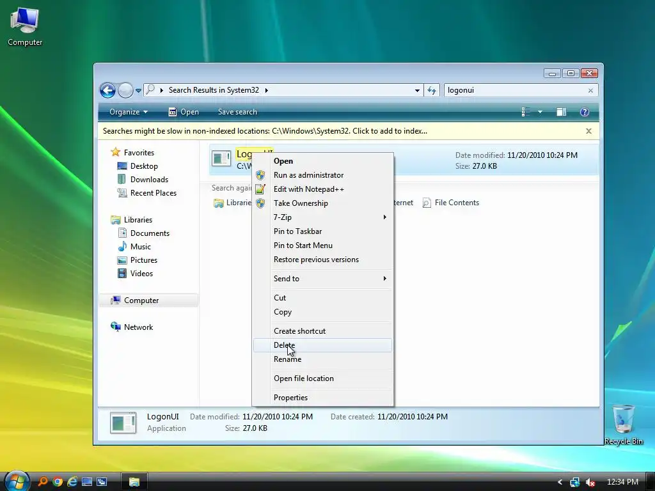Choose Pin to Start Menu

click(x=322, y=245)
